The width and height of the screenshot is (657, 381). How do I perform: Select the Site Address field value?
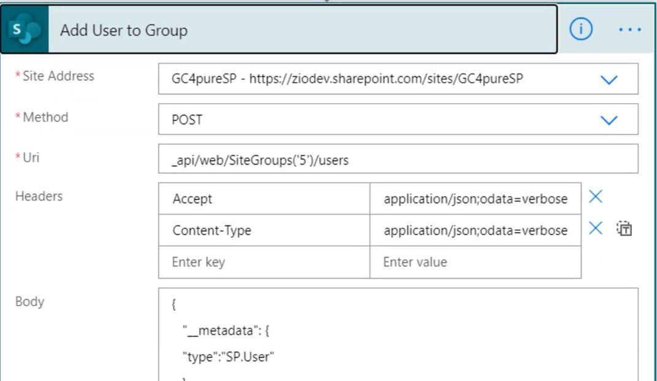tap(398, 79)
